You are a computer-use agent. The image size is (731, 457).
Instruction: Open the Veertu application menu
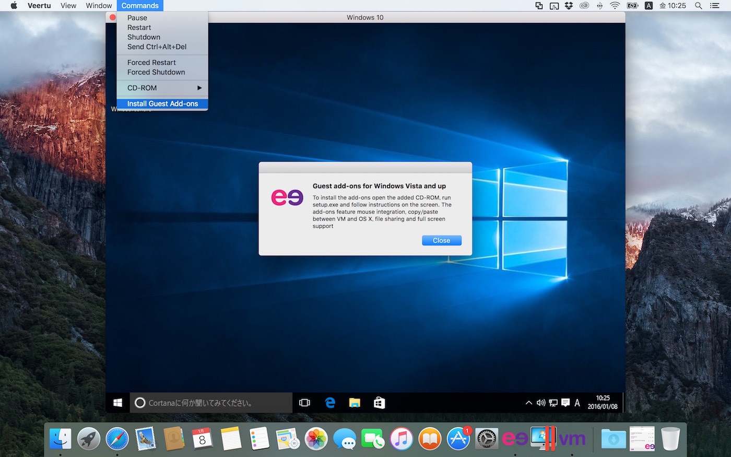pyautogui.click(x=39, y=6)
